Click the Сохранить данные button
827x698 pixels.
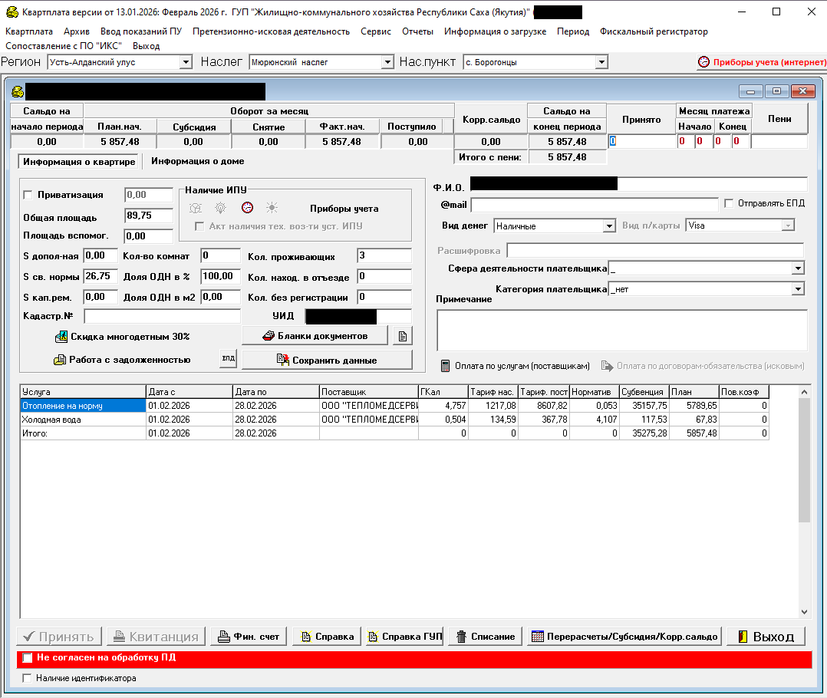coord(327,360)
